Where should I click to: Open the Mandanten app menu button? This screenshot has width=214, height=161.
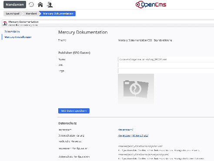click(15, 4)
